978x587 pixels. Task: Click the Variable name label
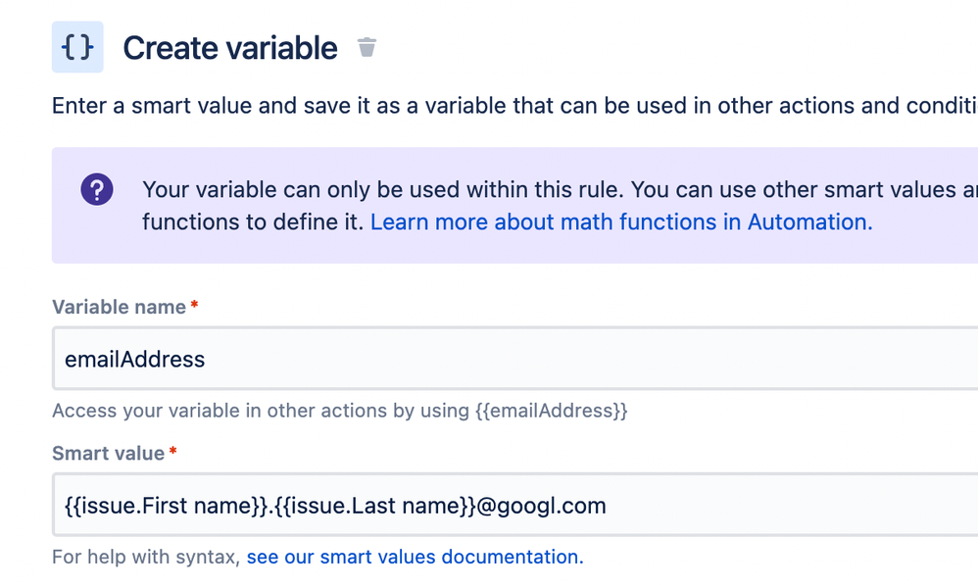click(x=120, y=307)
